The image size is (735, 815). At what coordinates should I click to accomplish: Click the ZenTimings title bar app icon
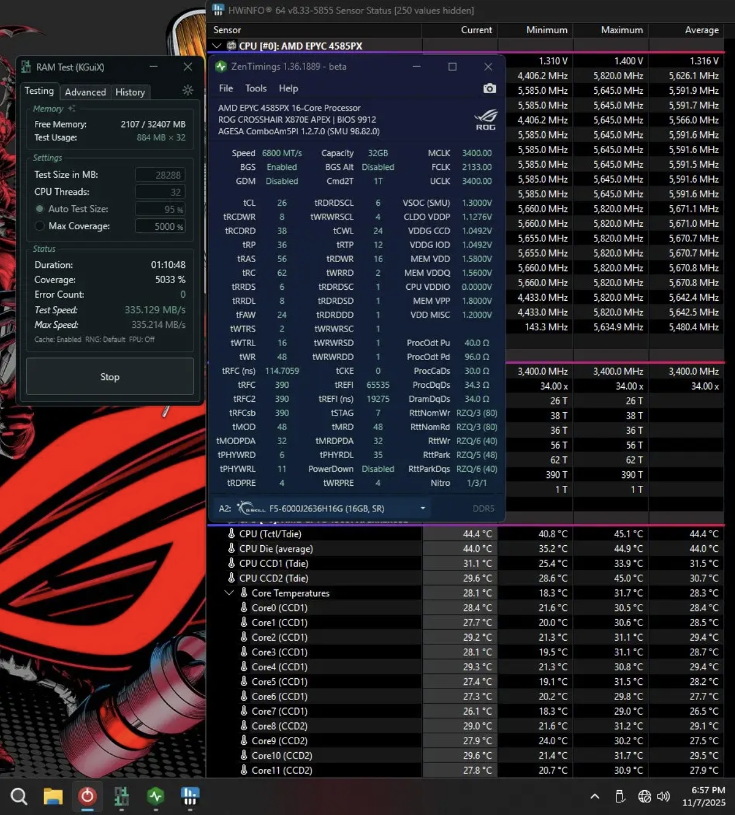coord(221,67)
